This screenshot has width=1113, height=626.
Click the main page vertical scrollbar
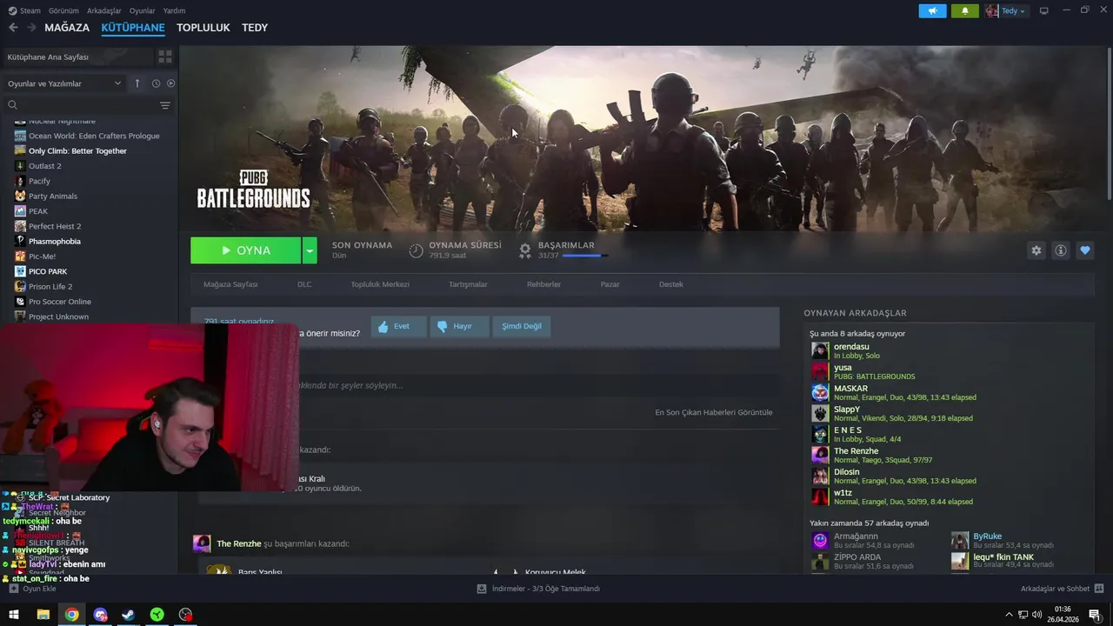[1109, 122]
